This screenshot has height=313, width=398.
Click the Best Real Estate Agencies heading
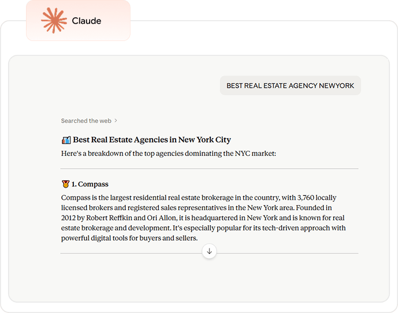click(x=152, y=140)
